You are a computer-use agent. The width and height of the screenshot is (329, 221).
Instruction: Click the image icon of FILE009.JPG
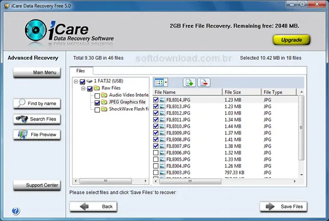click(162, 133)
